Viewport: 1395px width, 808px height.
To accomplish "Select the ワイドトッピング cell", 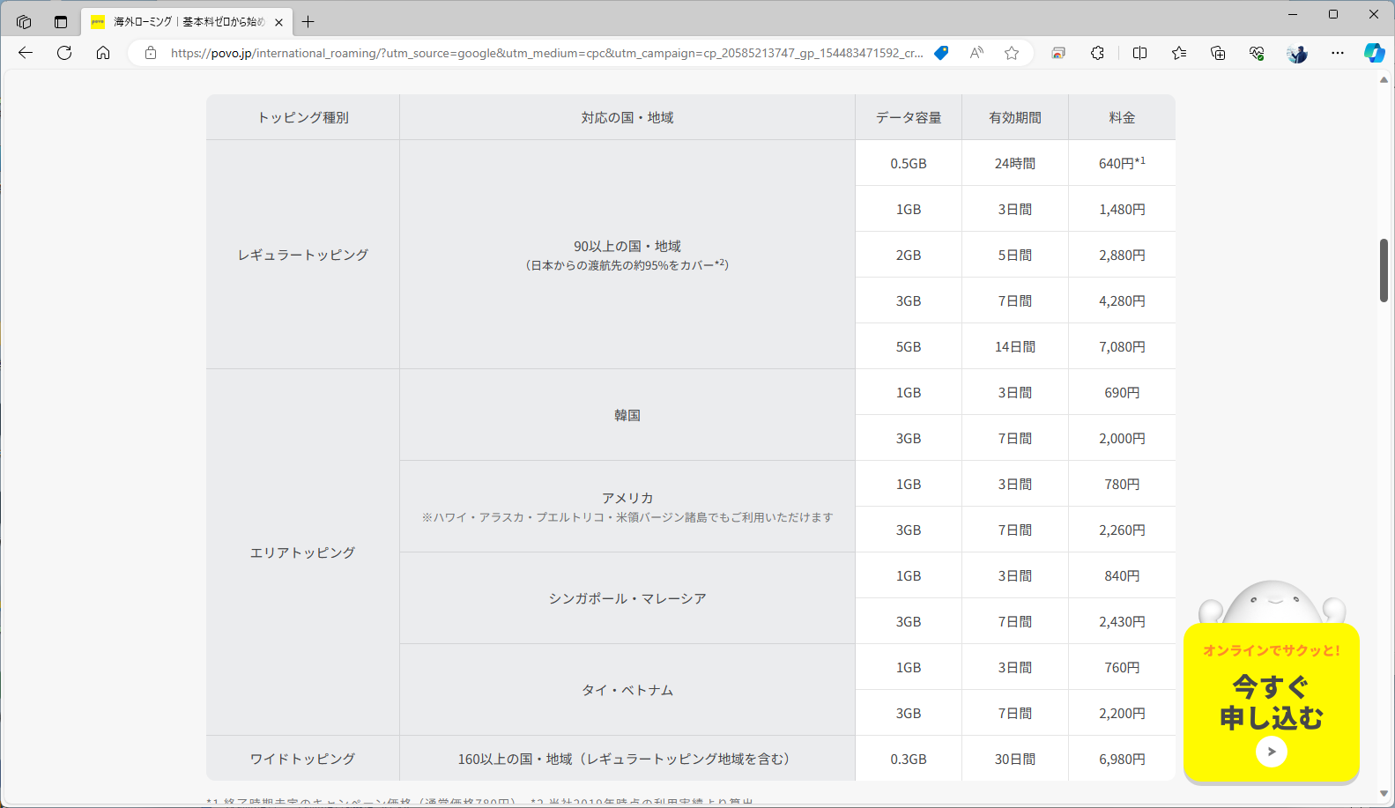I will click(x=303, y=759).
